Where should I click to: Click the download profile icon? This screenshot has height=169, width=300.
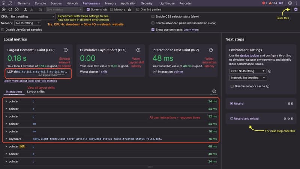[32, 9]
